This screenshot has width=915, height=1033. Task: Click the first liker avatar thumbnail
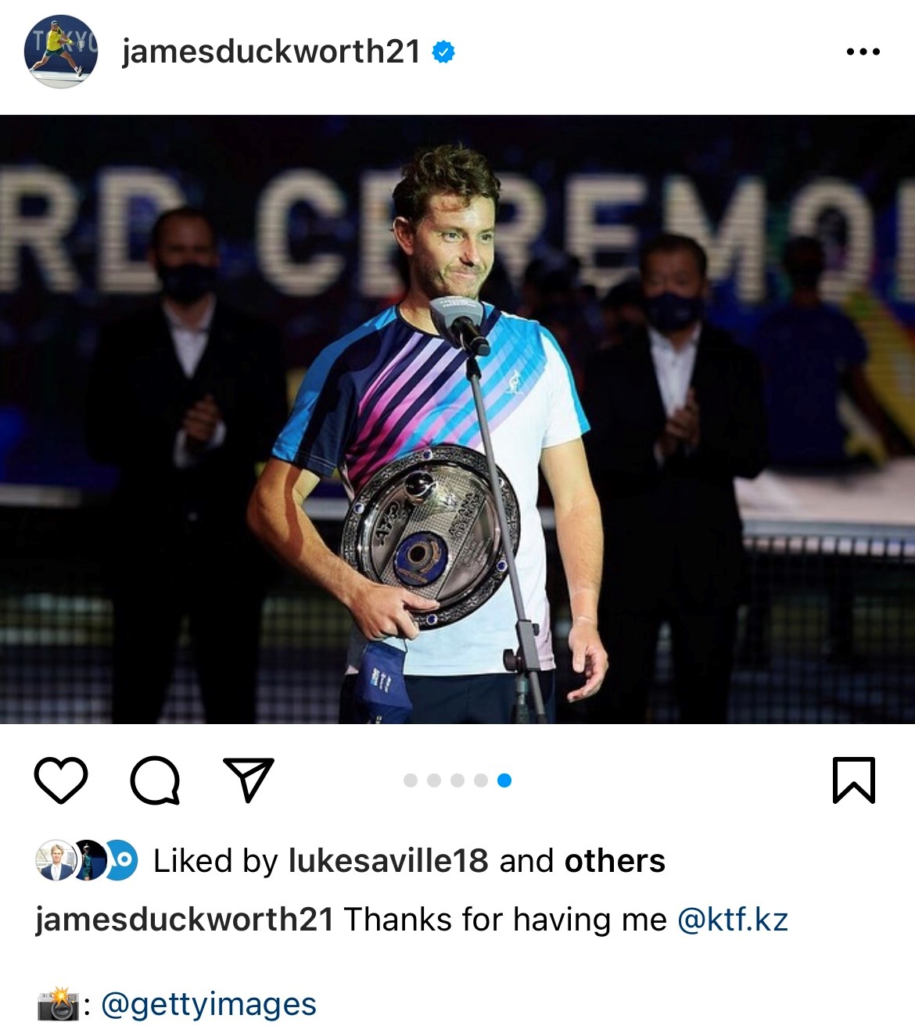(56, 860)
